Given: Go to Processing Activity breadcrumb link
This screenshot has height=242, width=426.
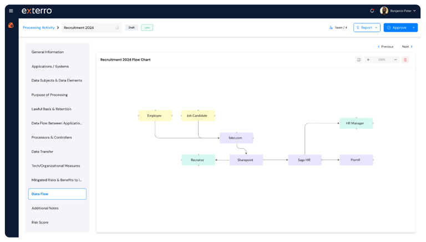Looking at the screenshot, I should coord(39,27).
